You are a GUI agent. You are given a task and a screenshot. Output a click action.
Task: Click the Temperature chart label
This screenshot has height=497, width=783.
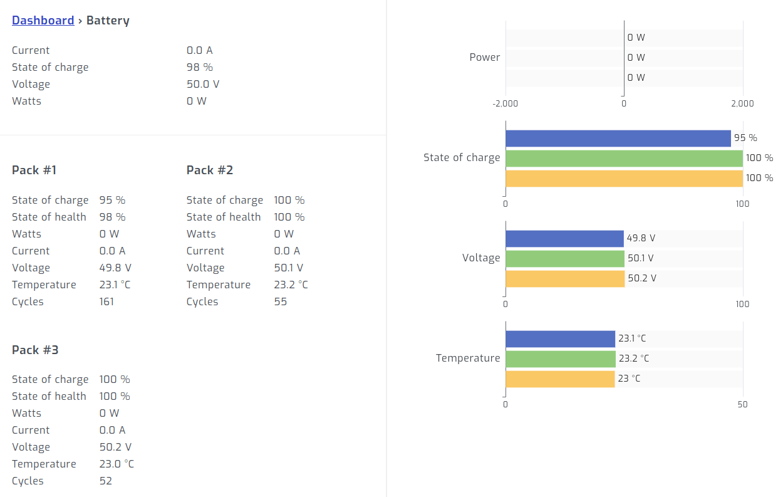pyautogui.click(x=468, y=358)
